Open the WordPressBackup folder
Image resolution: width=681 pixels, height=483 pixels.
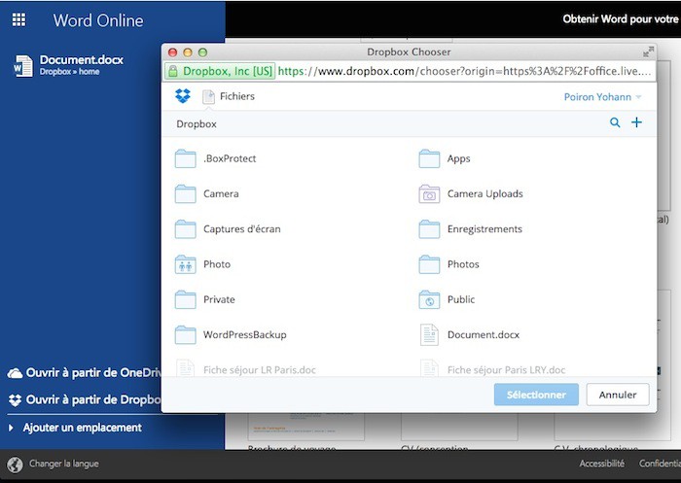(x=243, y=334)
